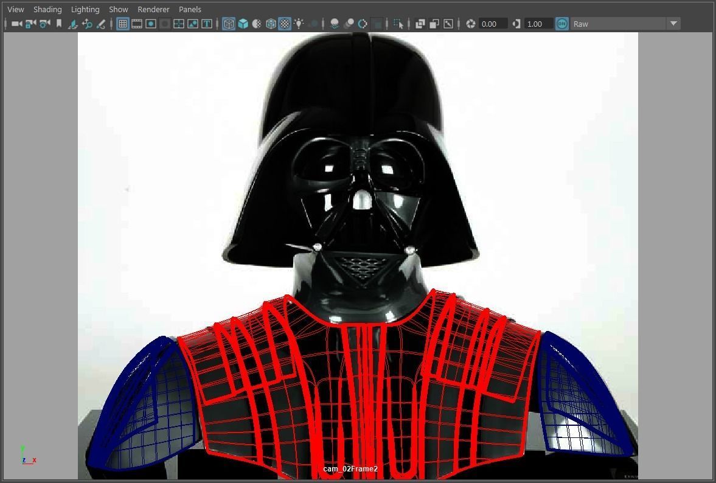The height and width of the screenshot is (483, 716).
Task: Open the Panels menu
Action: pos(190,9)
